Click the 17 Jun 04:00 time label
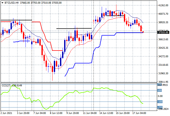This screenshot has width=170, height=116. pyautogui.click(x=139, y=113)
